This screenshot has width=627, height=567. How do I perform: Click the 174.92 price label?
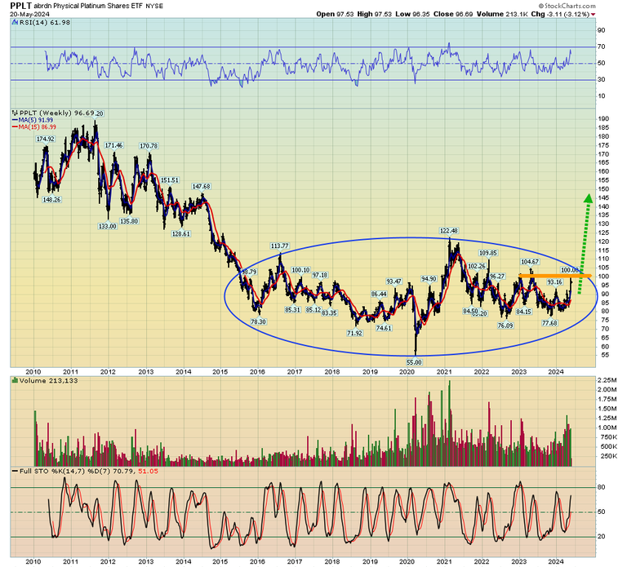coord(45,139)
